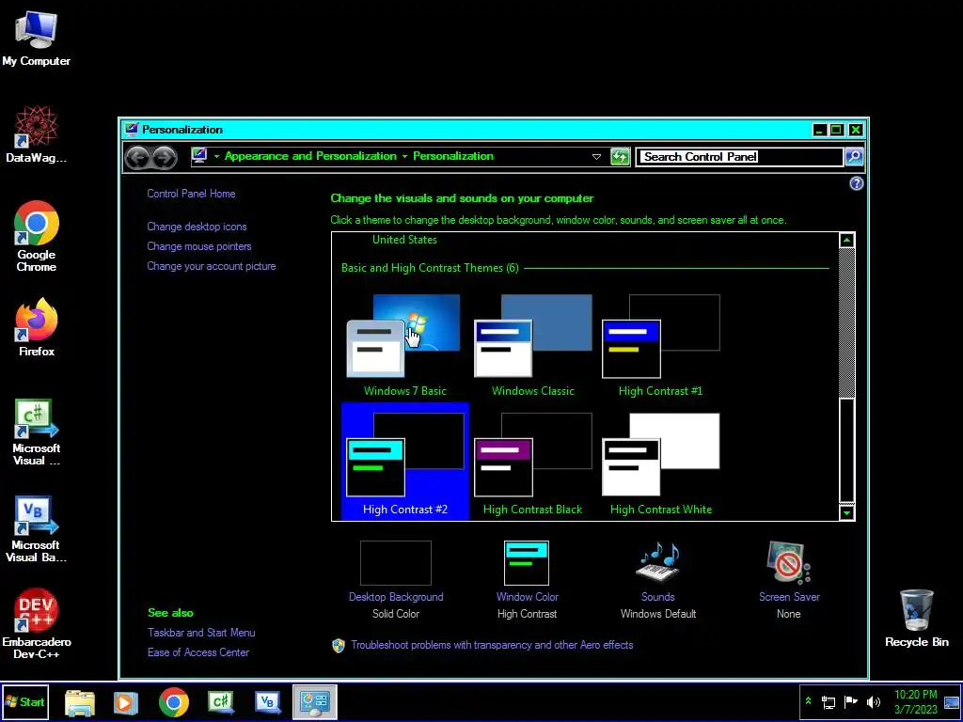Screen dimensions: 963x722
Task: Expand dropdown arrow after Appearance and Personalization
Action: 404,157
